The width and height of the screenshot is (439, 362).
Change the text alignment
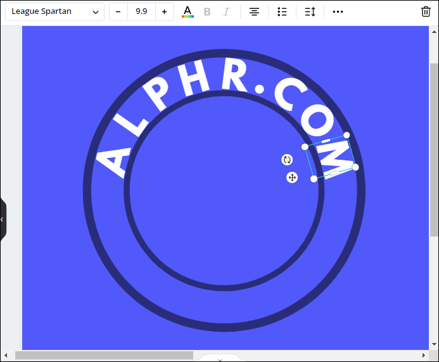[x=254, y=11]
